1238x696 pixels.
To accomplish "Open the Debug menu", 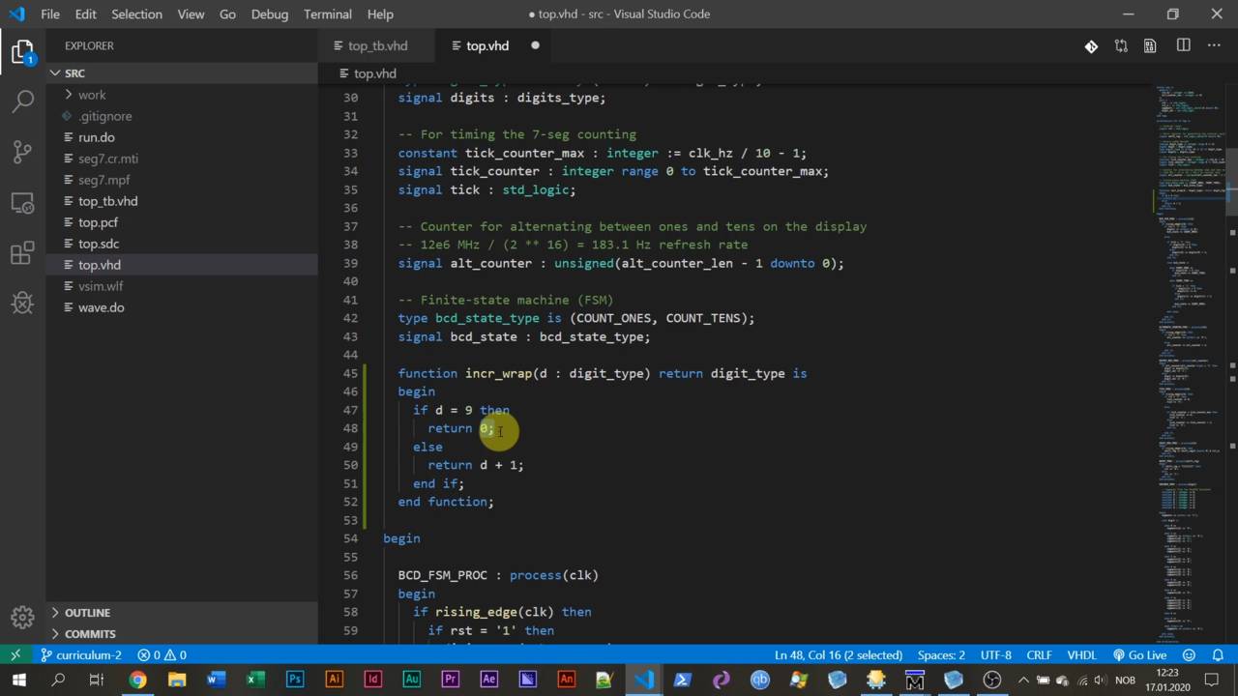I will (270, 14).
